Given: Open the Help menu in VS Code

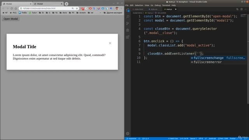Looking at the screenshot, I should pyautogui.click(x=174, y=5).
